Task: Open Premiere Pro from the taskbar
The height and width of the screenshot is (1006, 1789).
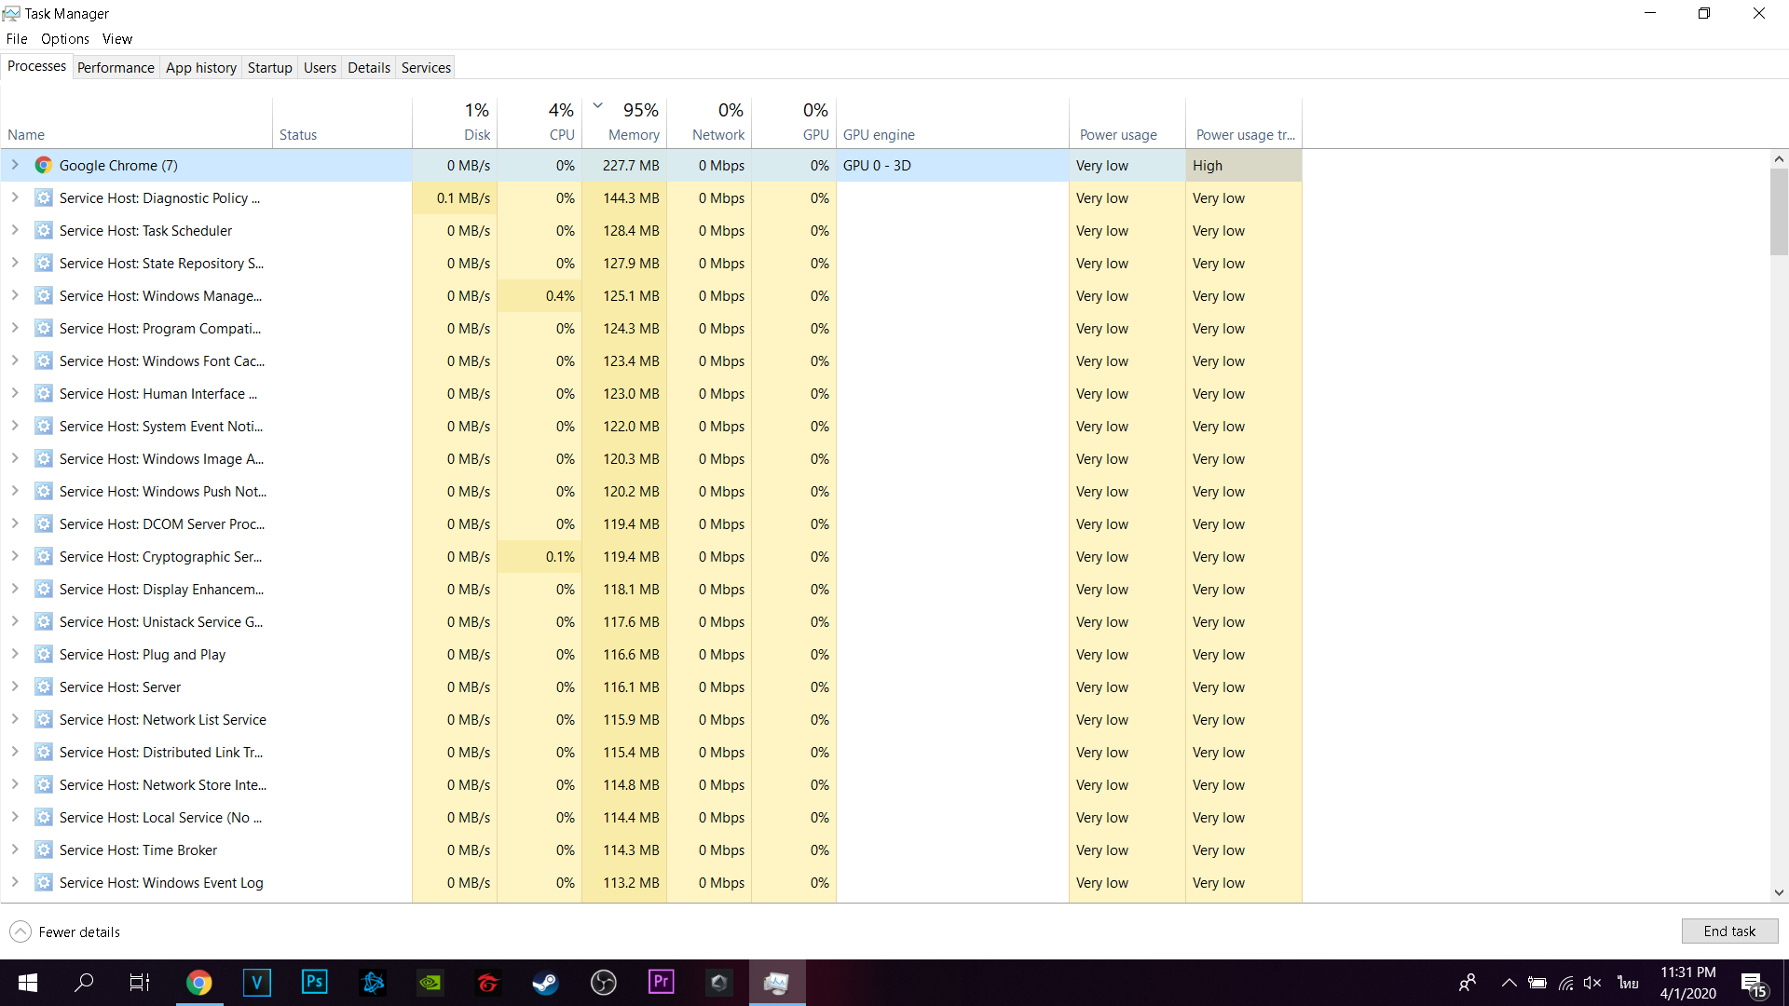Action: (661, 982)
